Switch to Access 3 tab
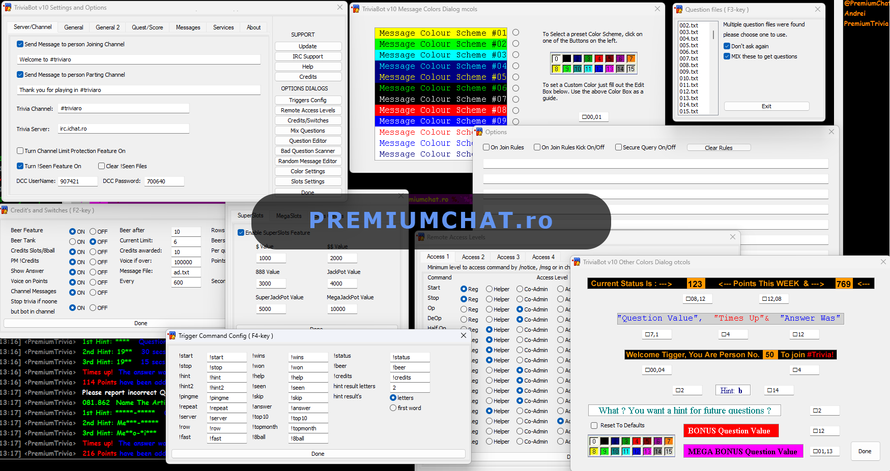Image resolution: width=890 pixels, height=471 pixels. point(508,257)
